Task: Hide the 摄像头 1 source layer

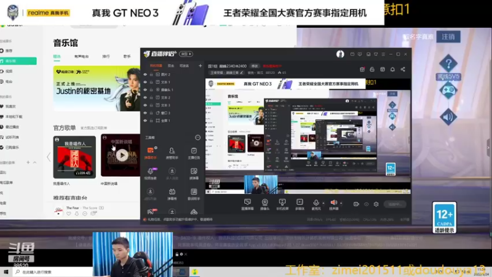Action: point(145,90)
